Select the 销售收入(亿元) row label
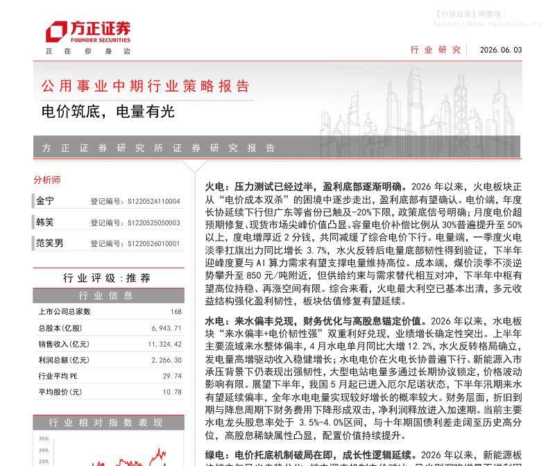 (64, 344)
